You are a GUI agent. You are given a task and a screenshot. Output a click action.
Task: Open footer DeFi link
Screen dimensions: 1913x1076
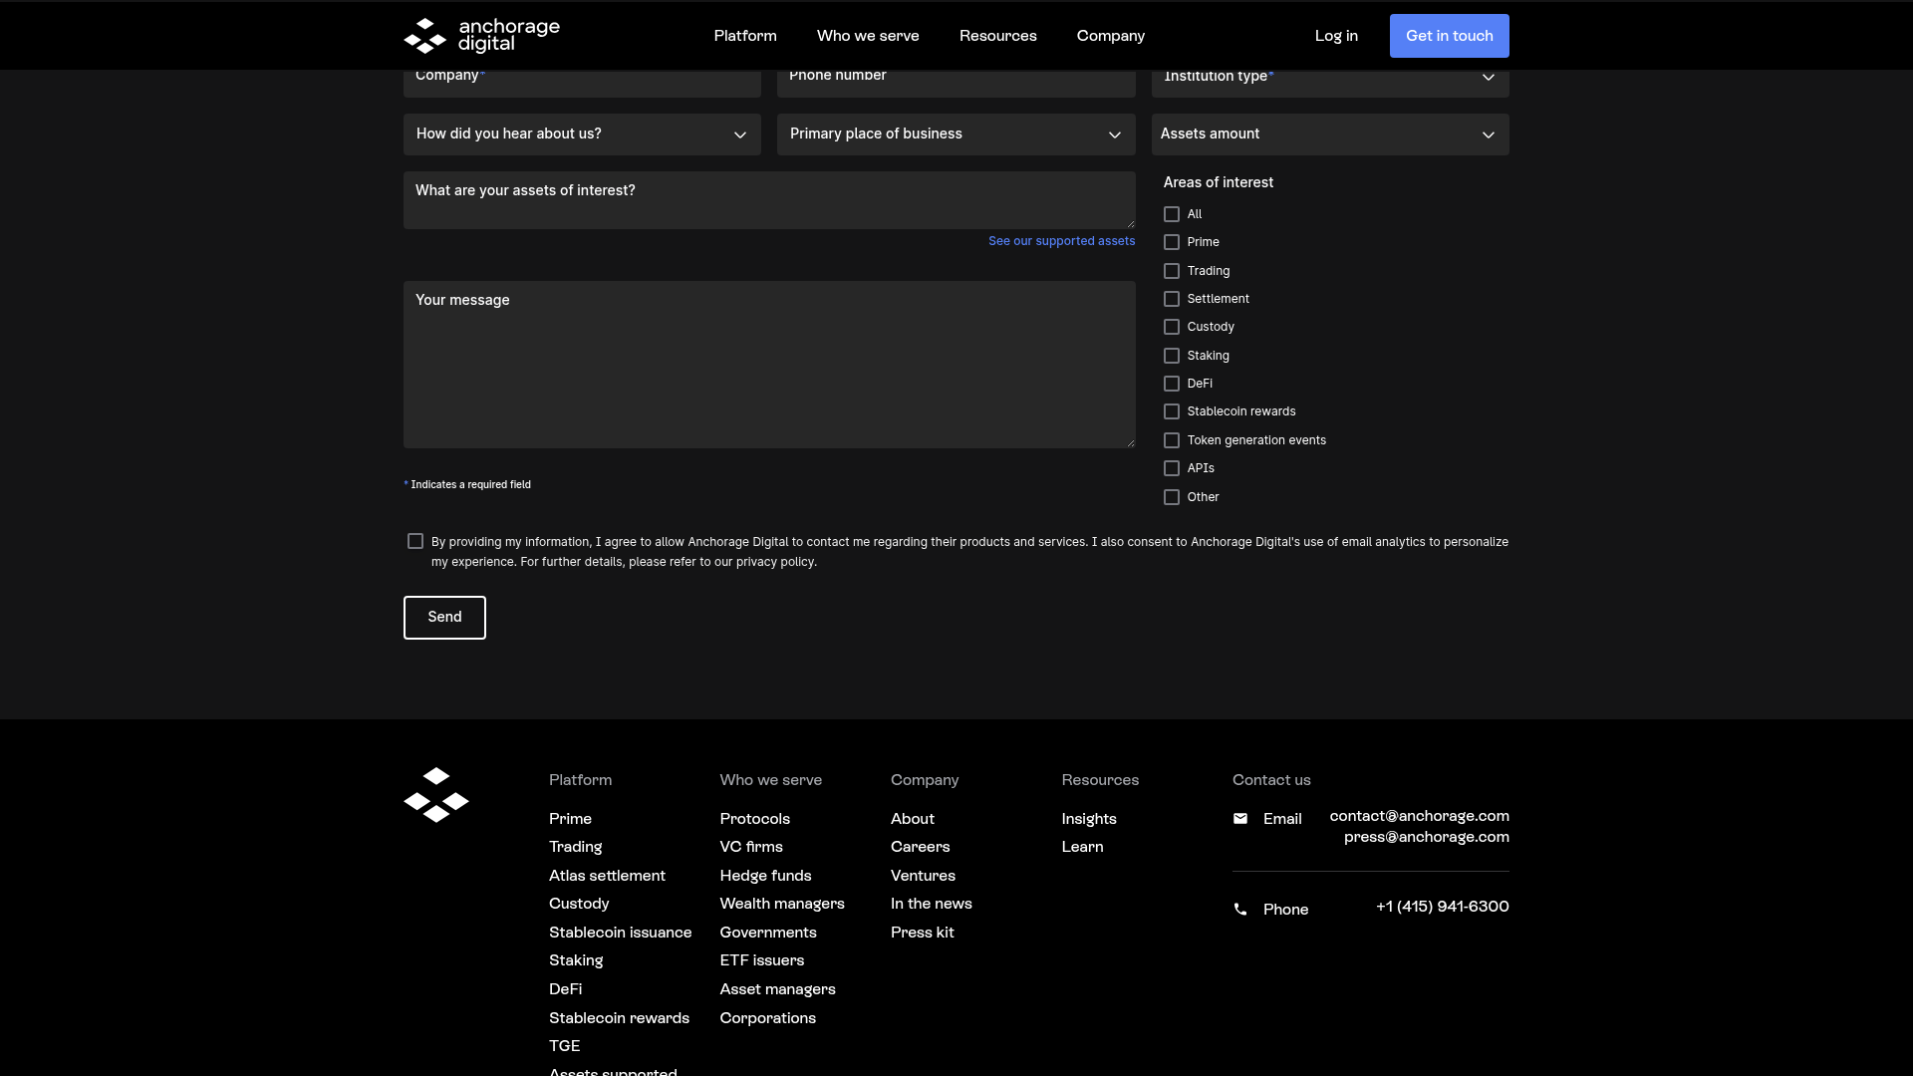(565, 989)
